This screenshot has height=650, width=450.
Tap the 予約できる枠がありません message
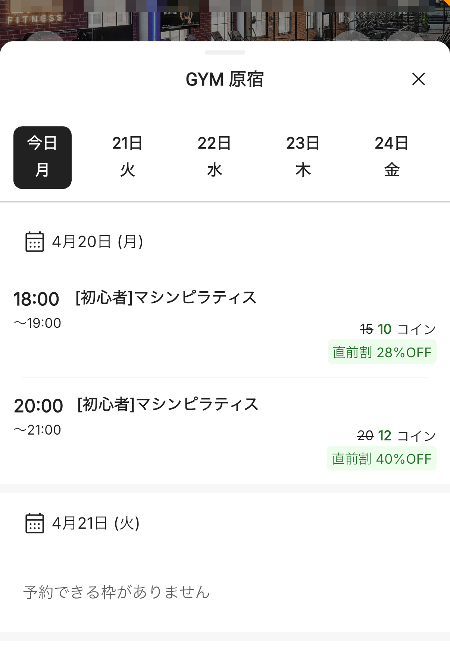pos(116,593)
